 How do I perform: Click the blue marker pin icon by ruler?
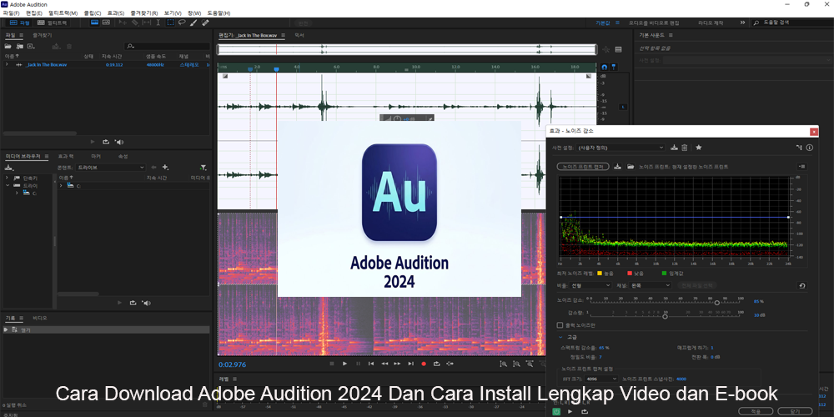(614, 67)
